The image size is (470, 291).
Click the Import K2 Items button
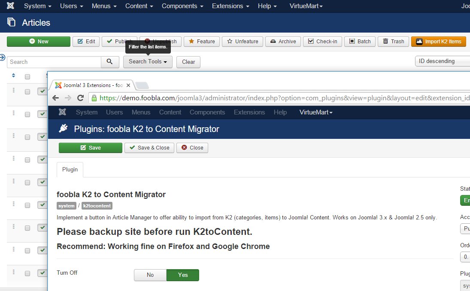[439, 41]
